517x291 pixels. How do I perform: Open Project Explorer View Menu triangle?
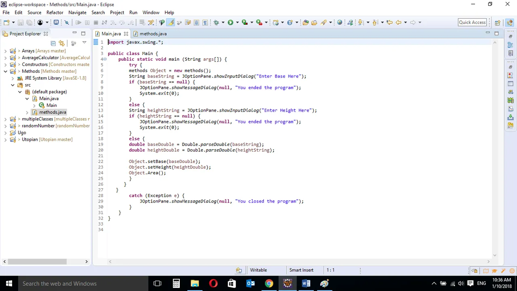(x=84, y=42)
